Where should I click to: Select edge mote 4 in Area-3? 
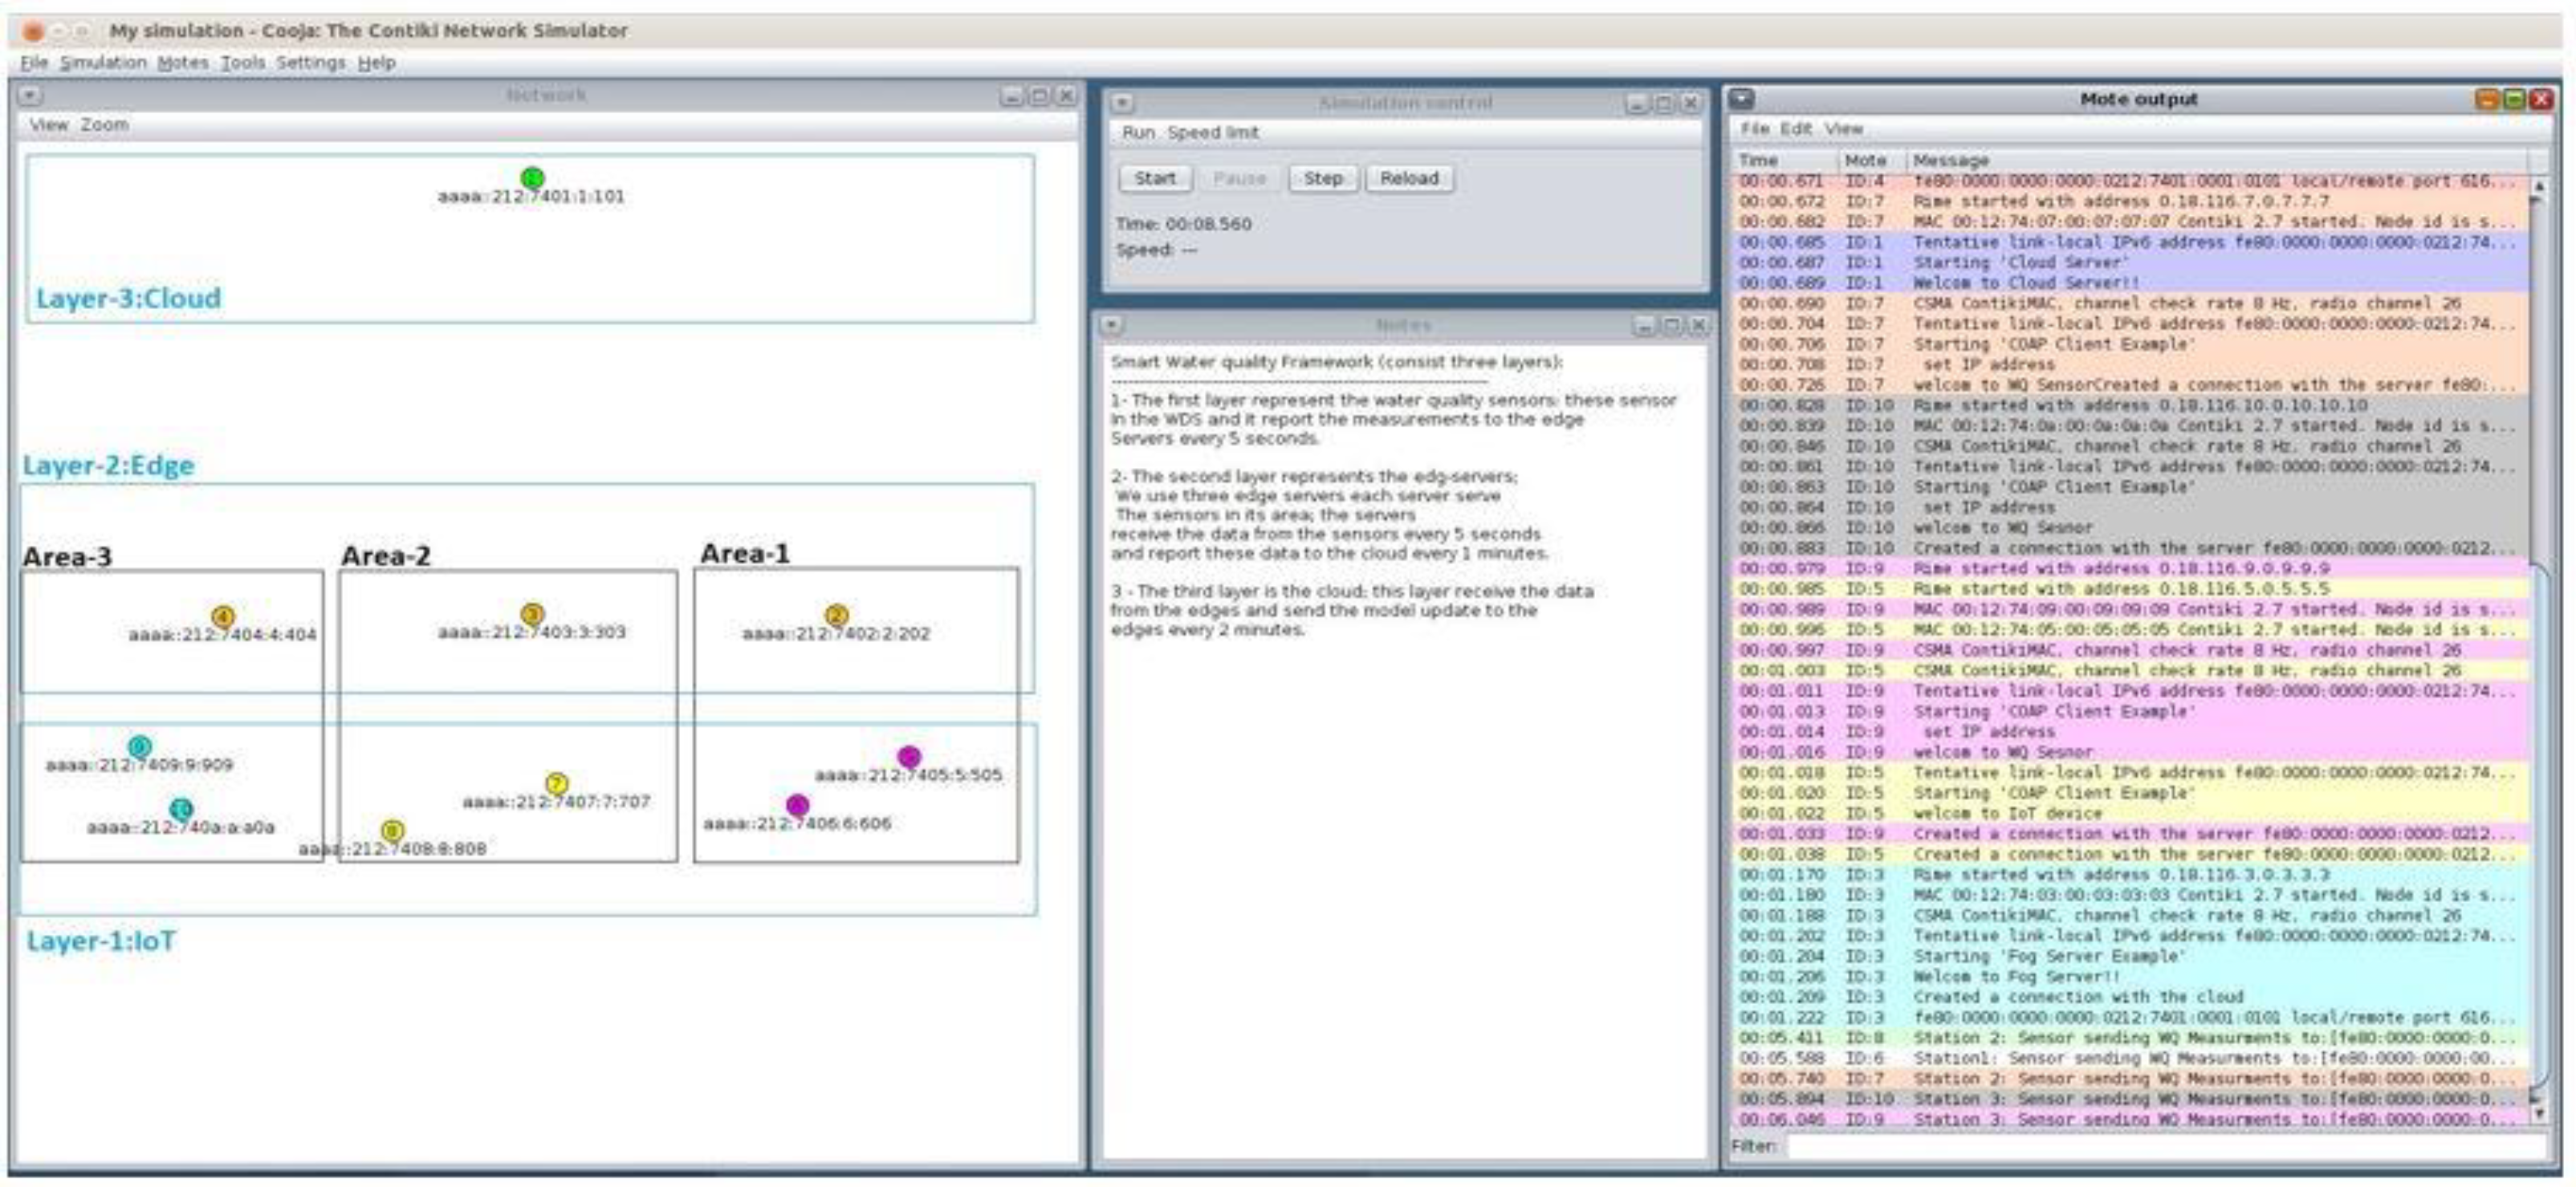coord(223,616)
